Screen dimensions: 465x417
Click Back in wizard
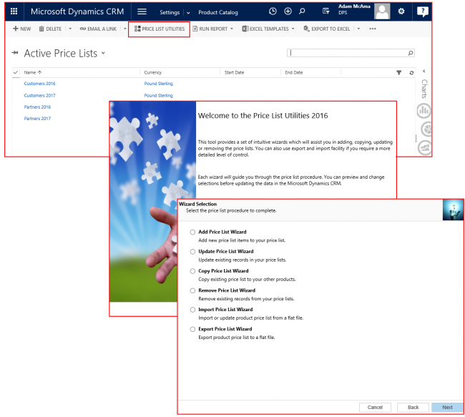[x=413, y=407]
